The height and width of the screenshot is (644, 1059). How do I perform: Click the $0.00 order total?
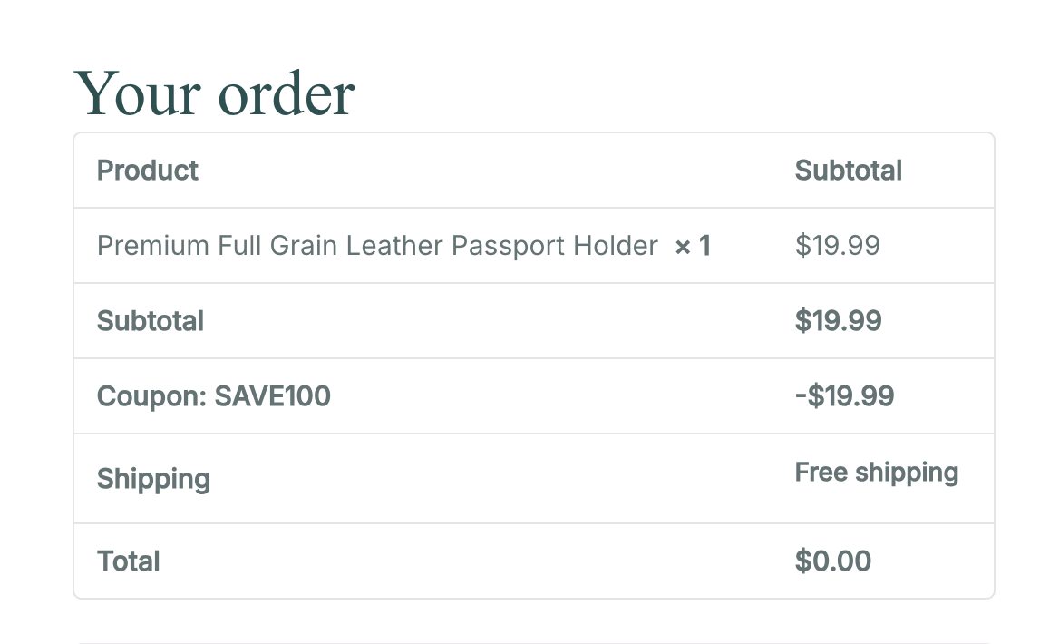click(832, 561)
